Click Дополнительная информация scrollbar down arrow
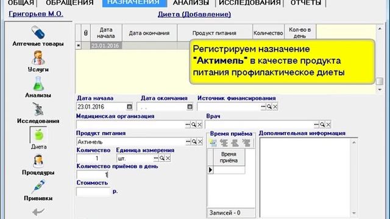The height and width of the screenshot is (219, 390). (353, 213)
